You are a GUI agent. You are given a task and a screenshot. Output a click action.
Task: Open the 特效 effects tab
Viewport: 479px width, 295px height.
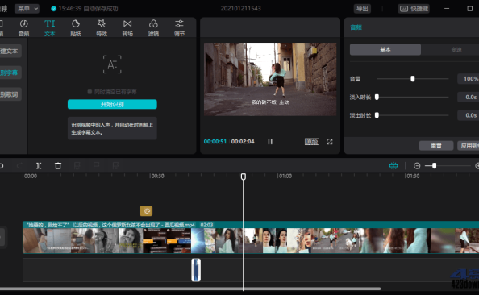102,27
